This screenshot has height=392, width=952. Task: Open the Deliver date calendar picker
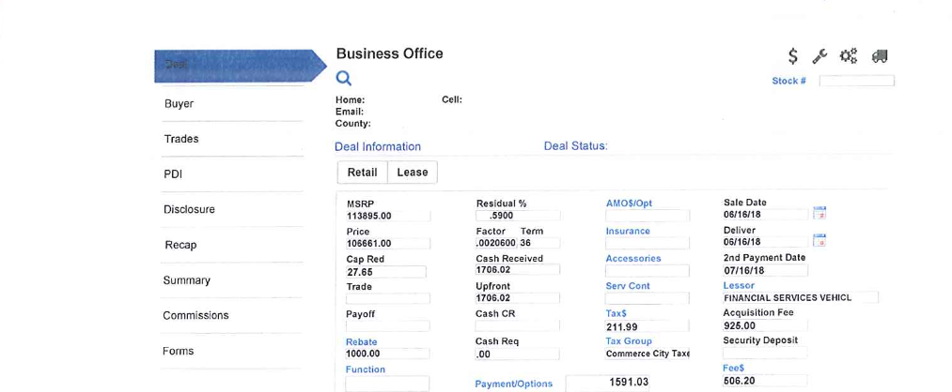[x=819, y=240]
